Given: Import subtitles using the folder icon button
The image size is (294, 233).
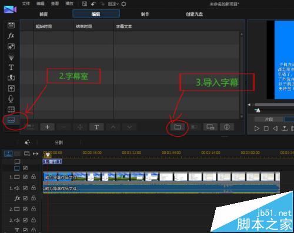Looking at the screenshot, I should (178, 127).
